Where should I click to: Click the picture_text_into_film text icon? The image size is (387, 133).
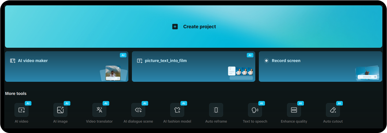tap(140, 61)
